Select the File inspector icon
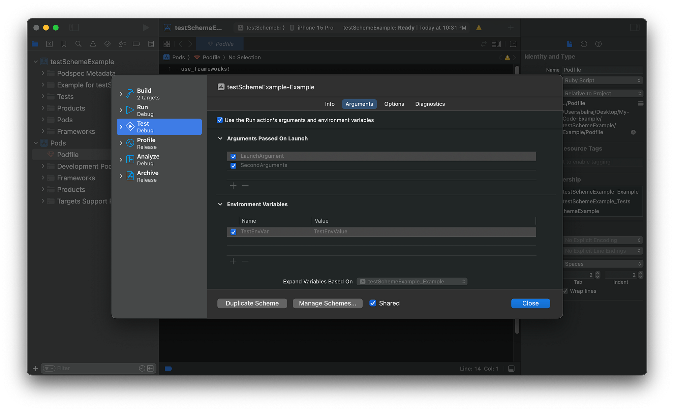This screenshot has width=674, height=411. 570,44
